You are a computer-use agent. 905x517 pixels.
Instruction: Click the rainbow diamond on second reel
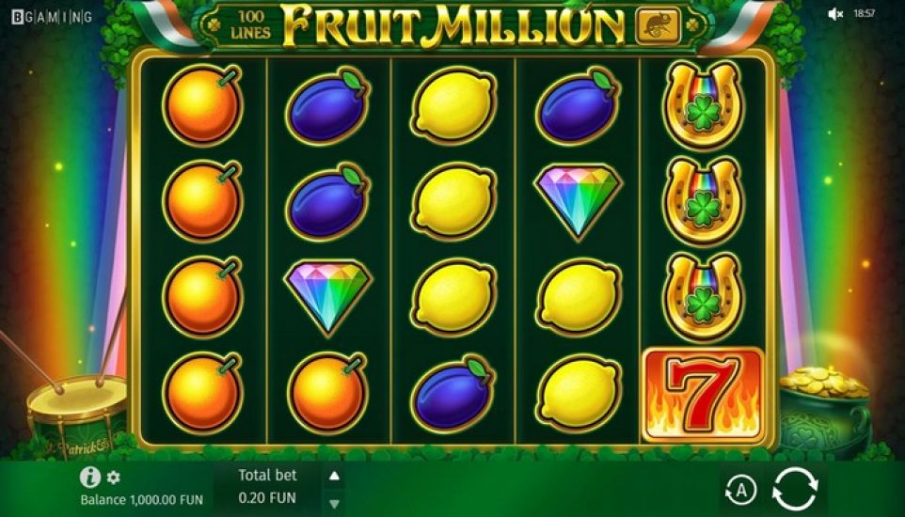click(x=327, y=297)
